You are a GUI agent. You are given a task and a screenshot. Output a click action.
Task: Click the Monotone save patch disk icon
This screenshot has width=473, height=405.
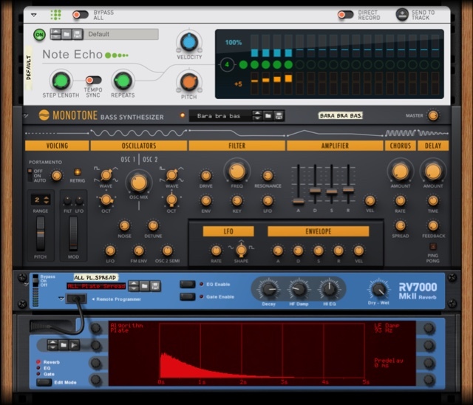[x=279, y=115]
